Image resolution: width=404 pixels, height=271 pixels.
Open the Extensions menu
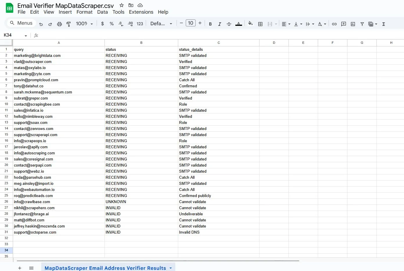tap(141, 12)
